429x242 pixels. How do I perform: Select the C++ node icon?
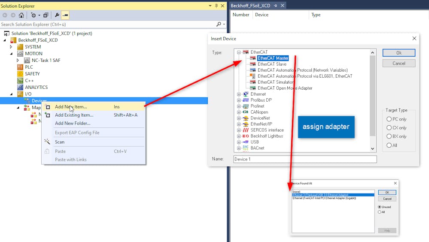click(20, 80)
